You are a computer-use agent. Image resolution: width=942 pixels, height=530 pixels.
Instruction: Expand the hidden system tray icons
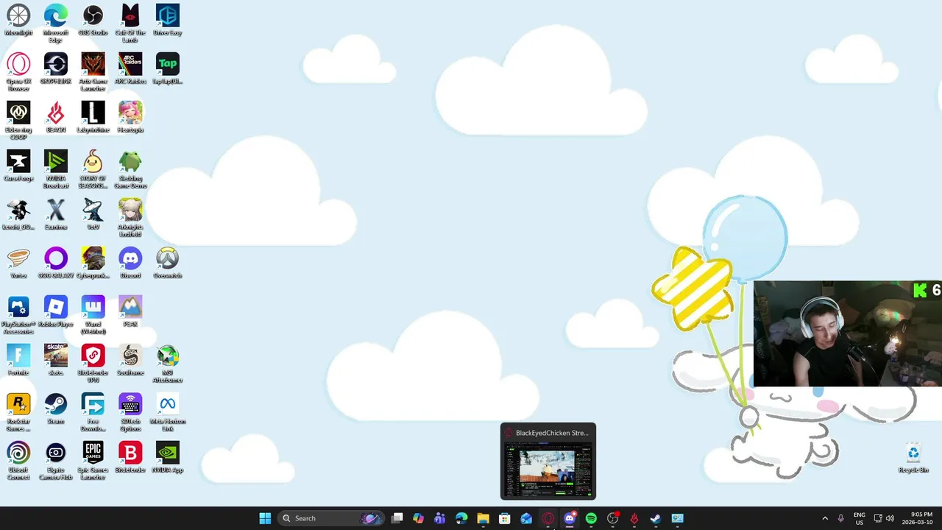(825, 518)
